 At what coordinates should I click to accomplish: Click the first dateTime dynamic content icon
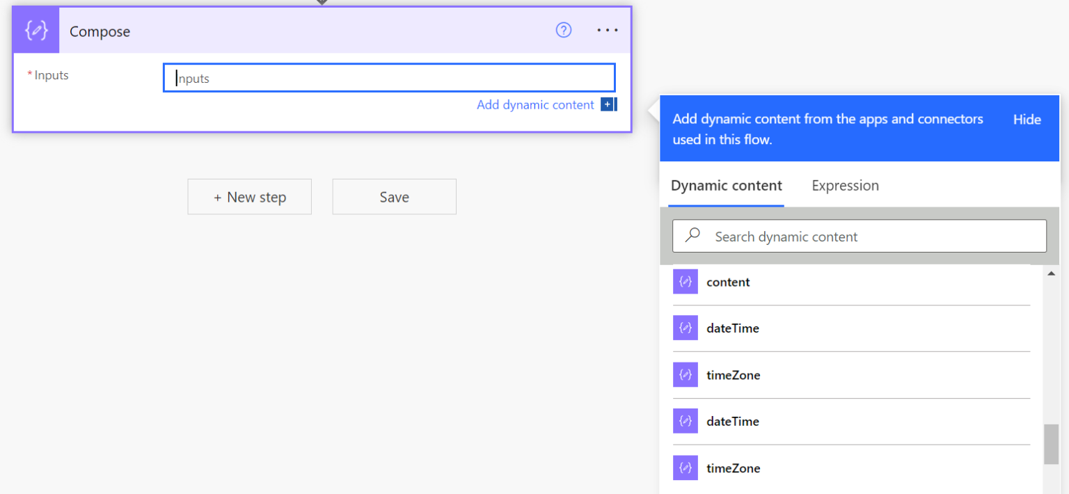click(686, 328)
